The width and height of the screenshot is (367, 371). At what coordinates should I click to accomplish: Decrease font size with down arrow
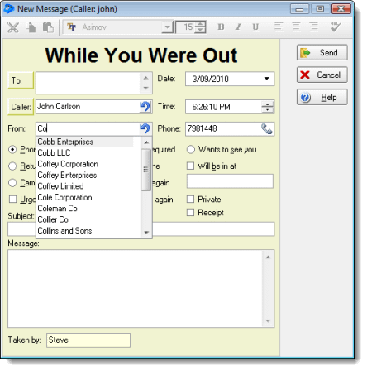pos(201,30)
